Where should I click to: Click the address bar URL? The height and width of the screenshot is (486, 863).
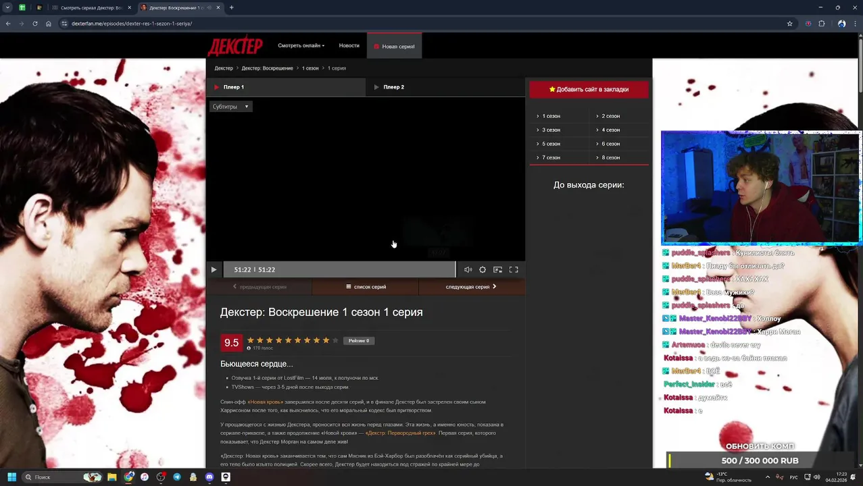click(132, 24)
